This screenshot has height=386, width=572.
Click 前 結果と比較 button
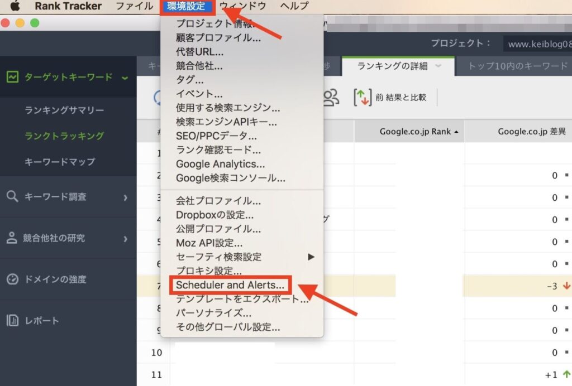(390, 98)
